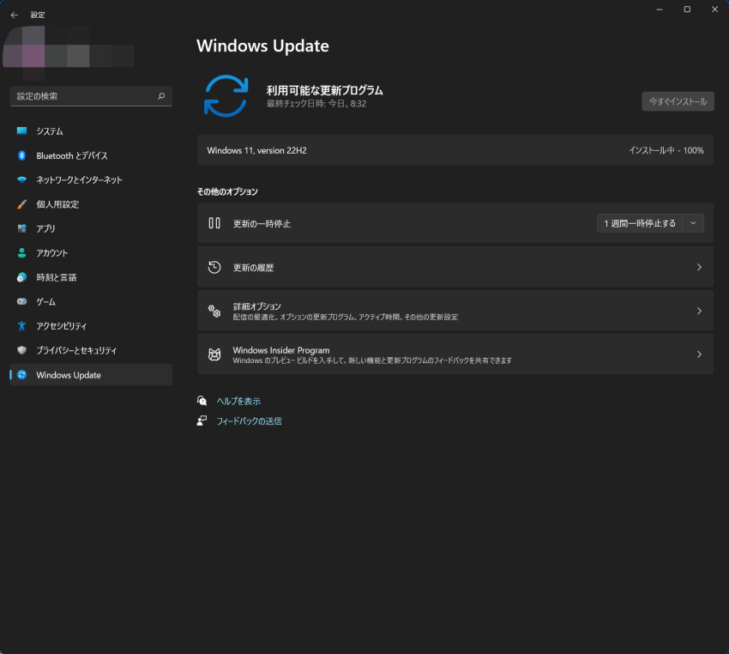Open the フィードバックの送信 link
The height and width of the screenshot is (654, 729).
pos(249,421)
